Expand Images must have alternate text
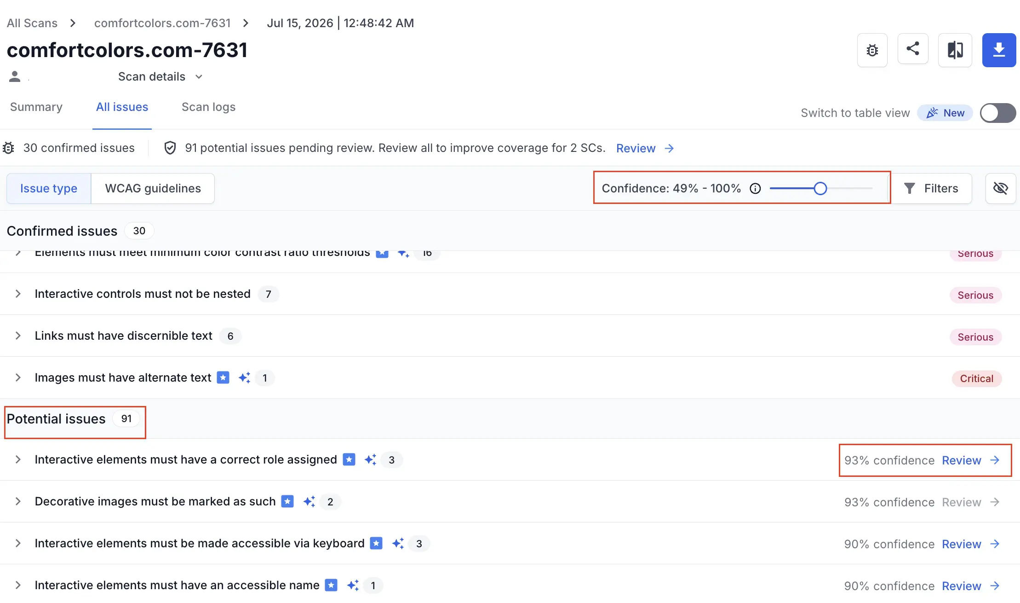 18,377
